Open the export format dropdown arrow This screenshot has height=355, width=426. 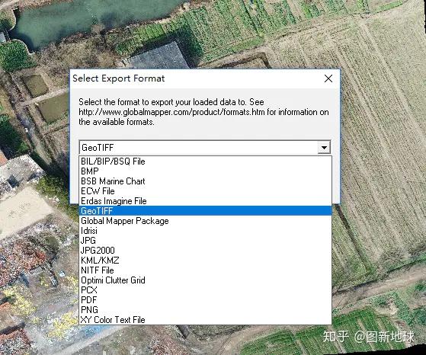pyautogui.click(x=324, y=148)
